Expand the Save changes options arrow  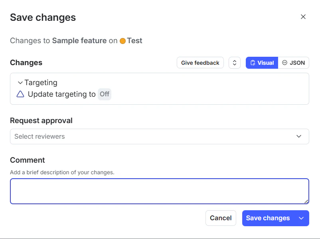[x=301, y=218]
